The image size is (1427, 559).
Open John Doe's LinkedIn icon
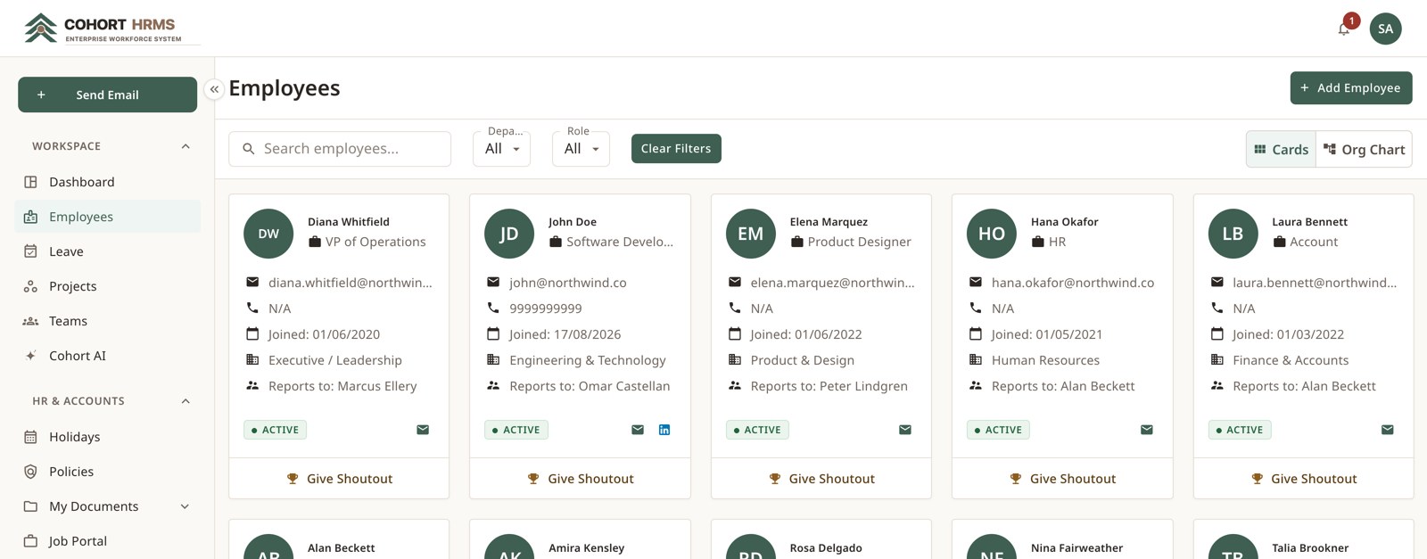[x=664, y=430]
